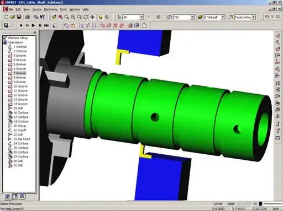Click the Open folder icon
Image resolution: width=283 pixels, height=211 pixels.
point(13,17)
